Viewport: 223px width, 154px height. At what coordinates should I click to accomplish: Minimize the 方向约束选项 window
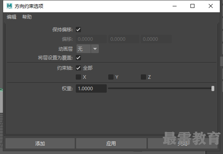175,6
